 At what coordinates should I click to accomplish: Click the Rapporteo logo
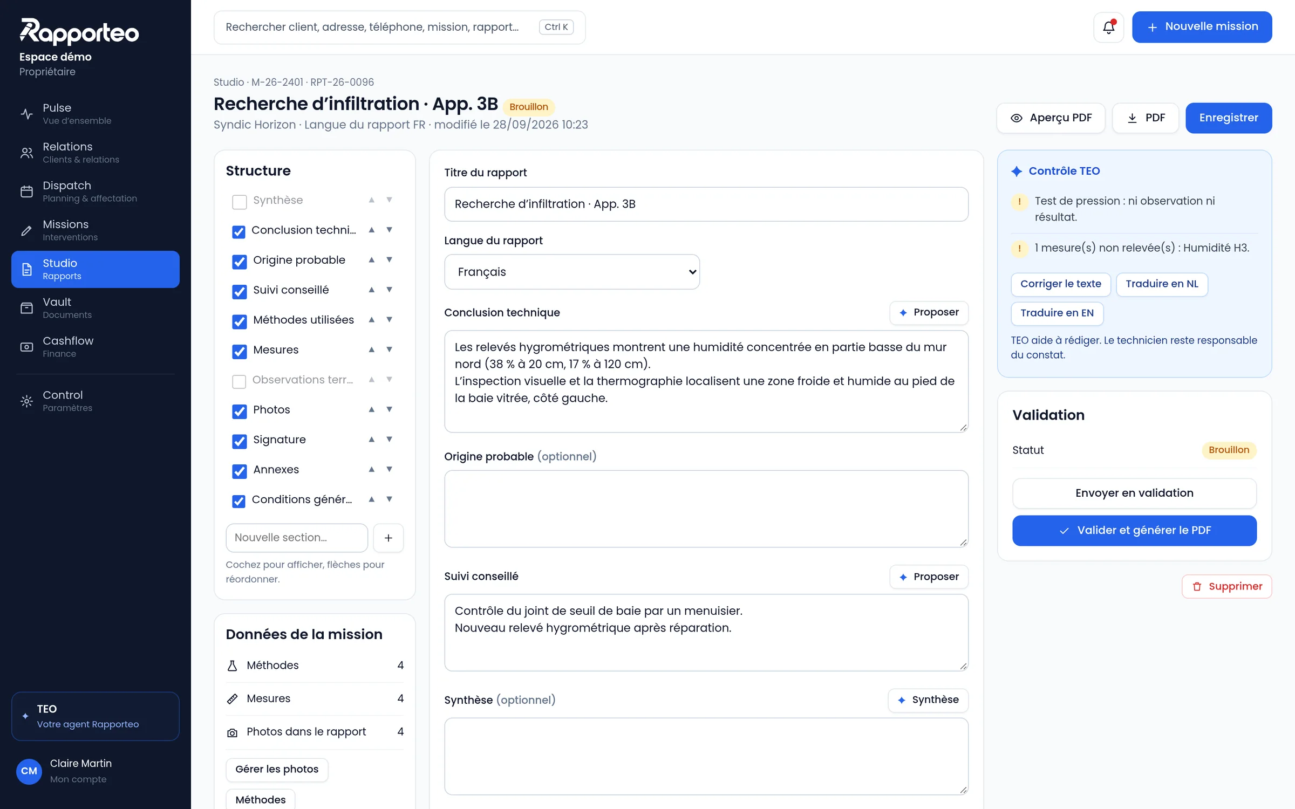(79, 31)
